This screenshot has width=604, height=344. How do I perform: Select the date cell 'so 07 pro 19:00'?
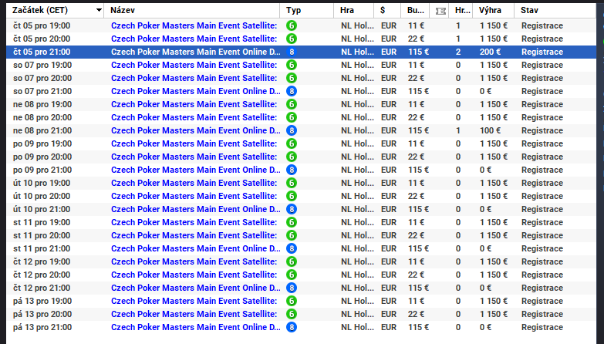(42, 65)
